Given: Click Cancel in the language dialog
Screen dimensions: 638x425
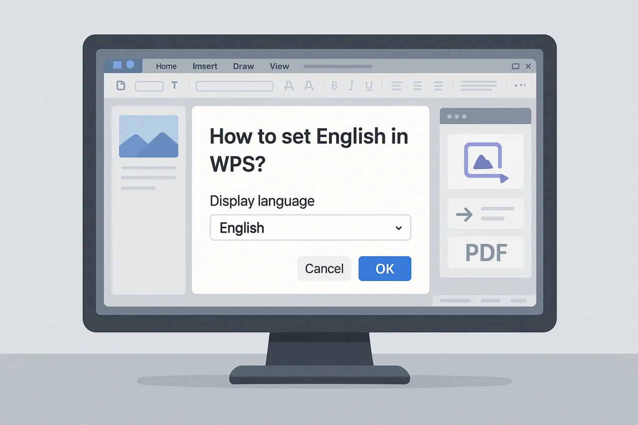Looking at the screenshot, I should point(324,269).
